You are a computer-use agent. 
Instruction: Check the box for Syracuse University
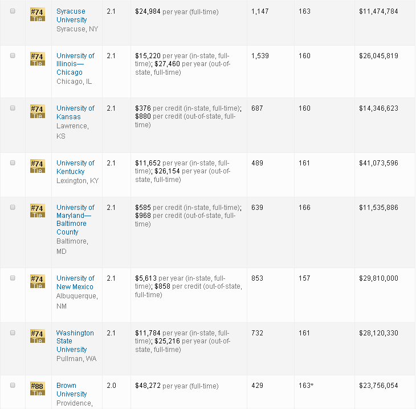(x=13, y=11)
